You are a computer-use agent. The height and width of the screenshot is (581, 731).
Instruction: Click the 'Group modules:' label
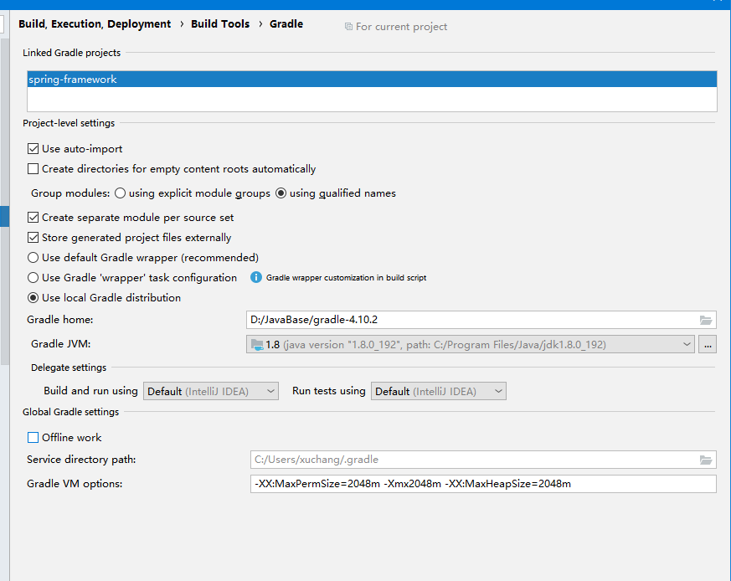[x=70, y=193]
